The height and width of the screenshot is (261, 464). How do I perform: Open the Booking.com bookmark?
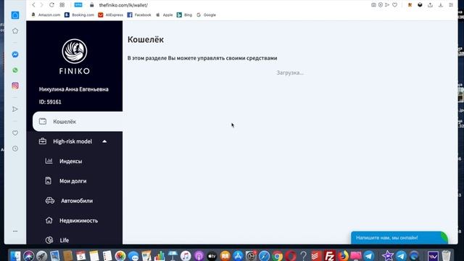click(79, 14)
